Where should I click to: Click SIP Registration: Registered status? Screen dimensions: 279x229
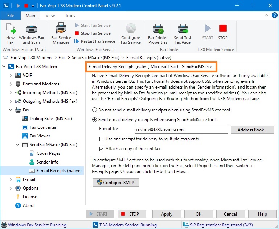(x=218, y=225)
